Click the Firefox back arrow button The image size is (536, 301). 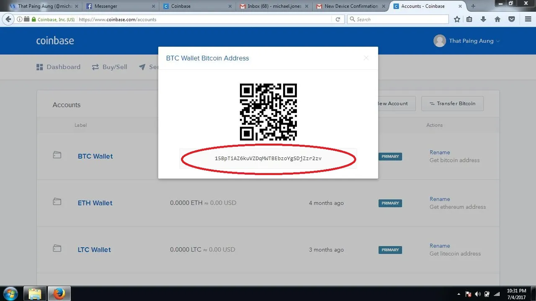tap(8, 19)
